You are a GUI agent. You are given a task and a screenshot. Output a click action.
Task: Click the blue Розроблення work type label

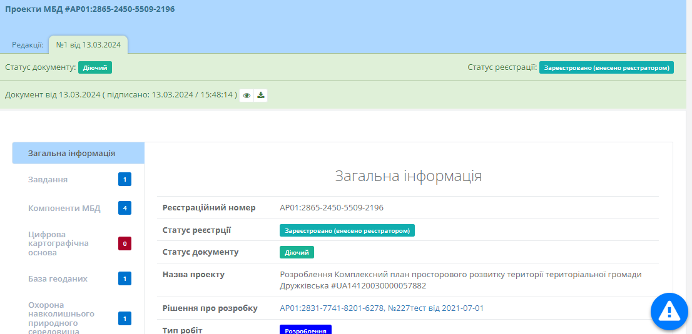(x=305, y=330)
